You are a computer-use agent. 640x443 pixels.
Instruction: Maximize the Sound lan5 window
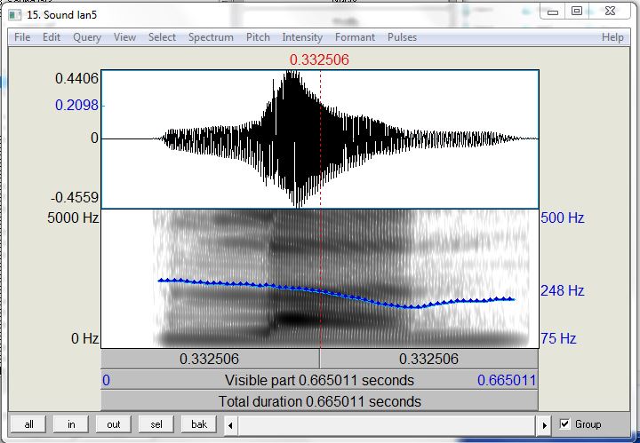pyautogui.click(x=576, y=12)
